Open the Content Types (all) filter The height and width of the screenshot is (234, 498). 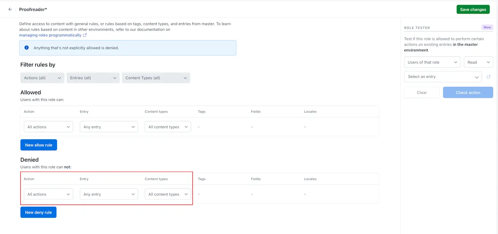click(x=156, y=78)
